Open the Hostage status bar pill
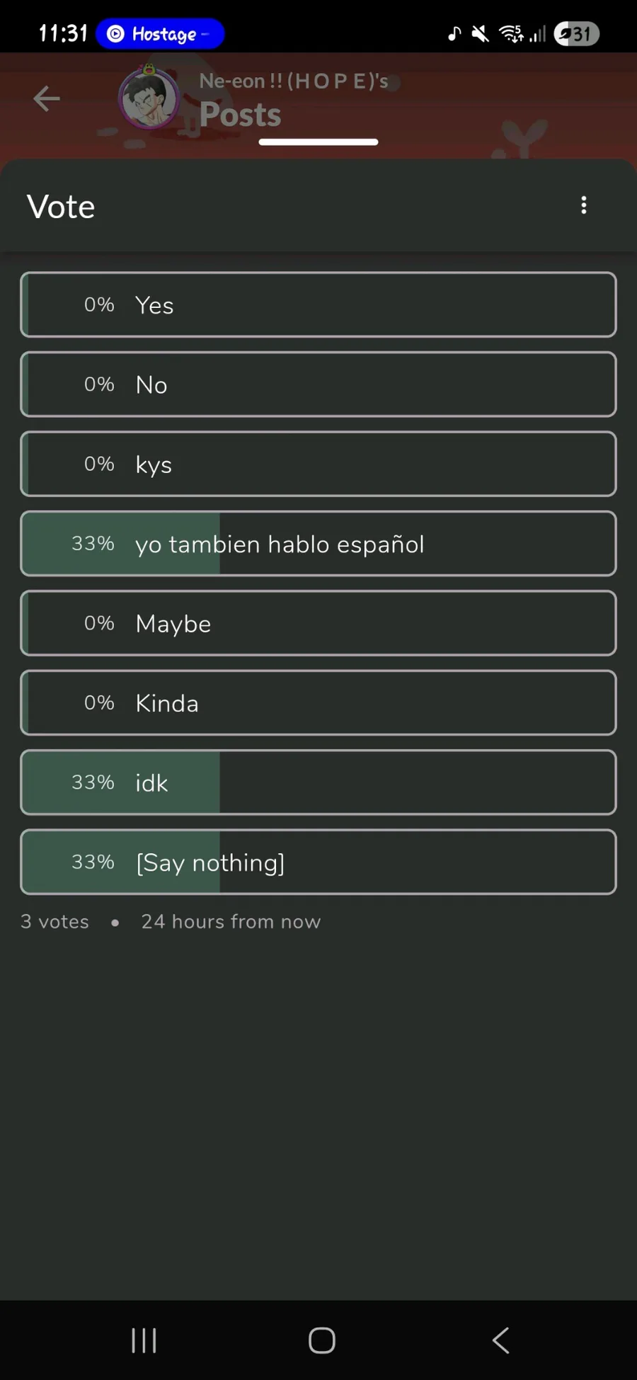The width and height of the screenshot is (637, 1380). [160, 34]
